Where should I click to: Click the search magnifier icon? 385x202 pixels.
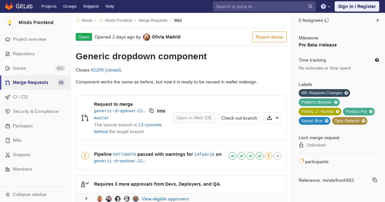(310, 6)
